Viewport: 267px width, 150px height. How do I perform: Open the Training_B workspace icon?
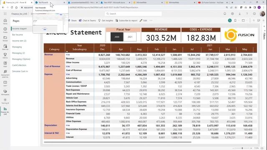5,101
